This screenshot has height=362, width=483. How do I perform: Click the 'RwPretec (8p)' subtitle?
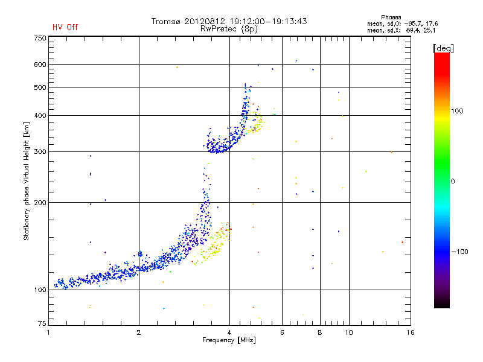coord(229,29)
